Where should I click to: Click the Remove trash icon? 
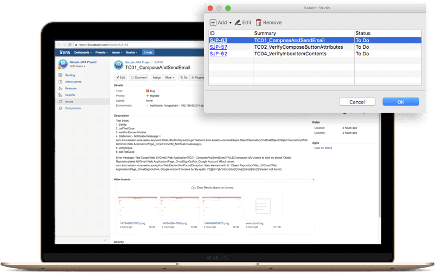point(259,22)
